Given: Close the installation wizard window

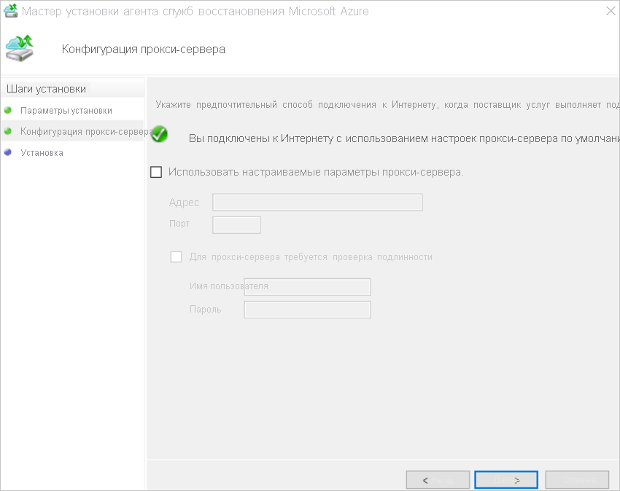Looking at the screenshot, I should tap(611, 11).
